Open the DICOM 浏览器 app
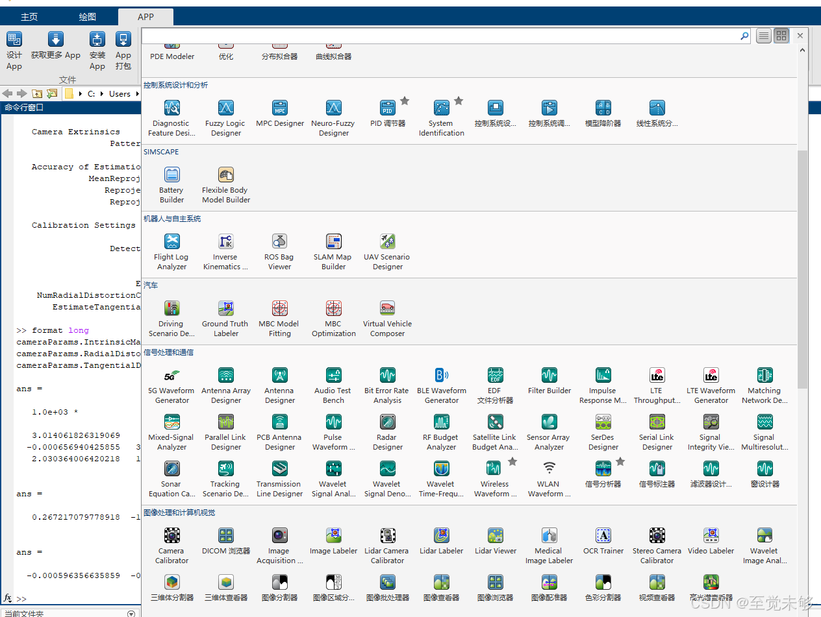Image resolution: width=821 pixels, height=617 pixels. coord(225,540)
